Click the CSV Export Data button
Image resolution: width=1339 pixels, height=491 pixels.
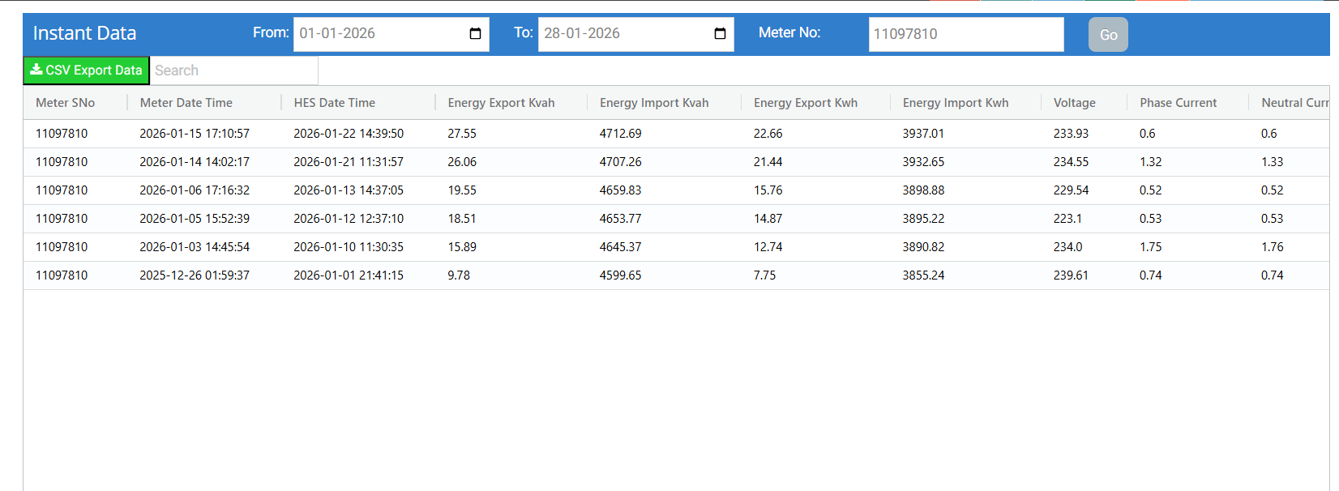[86, 70]
